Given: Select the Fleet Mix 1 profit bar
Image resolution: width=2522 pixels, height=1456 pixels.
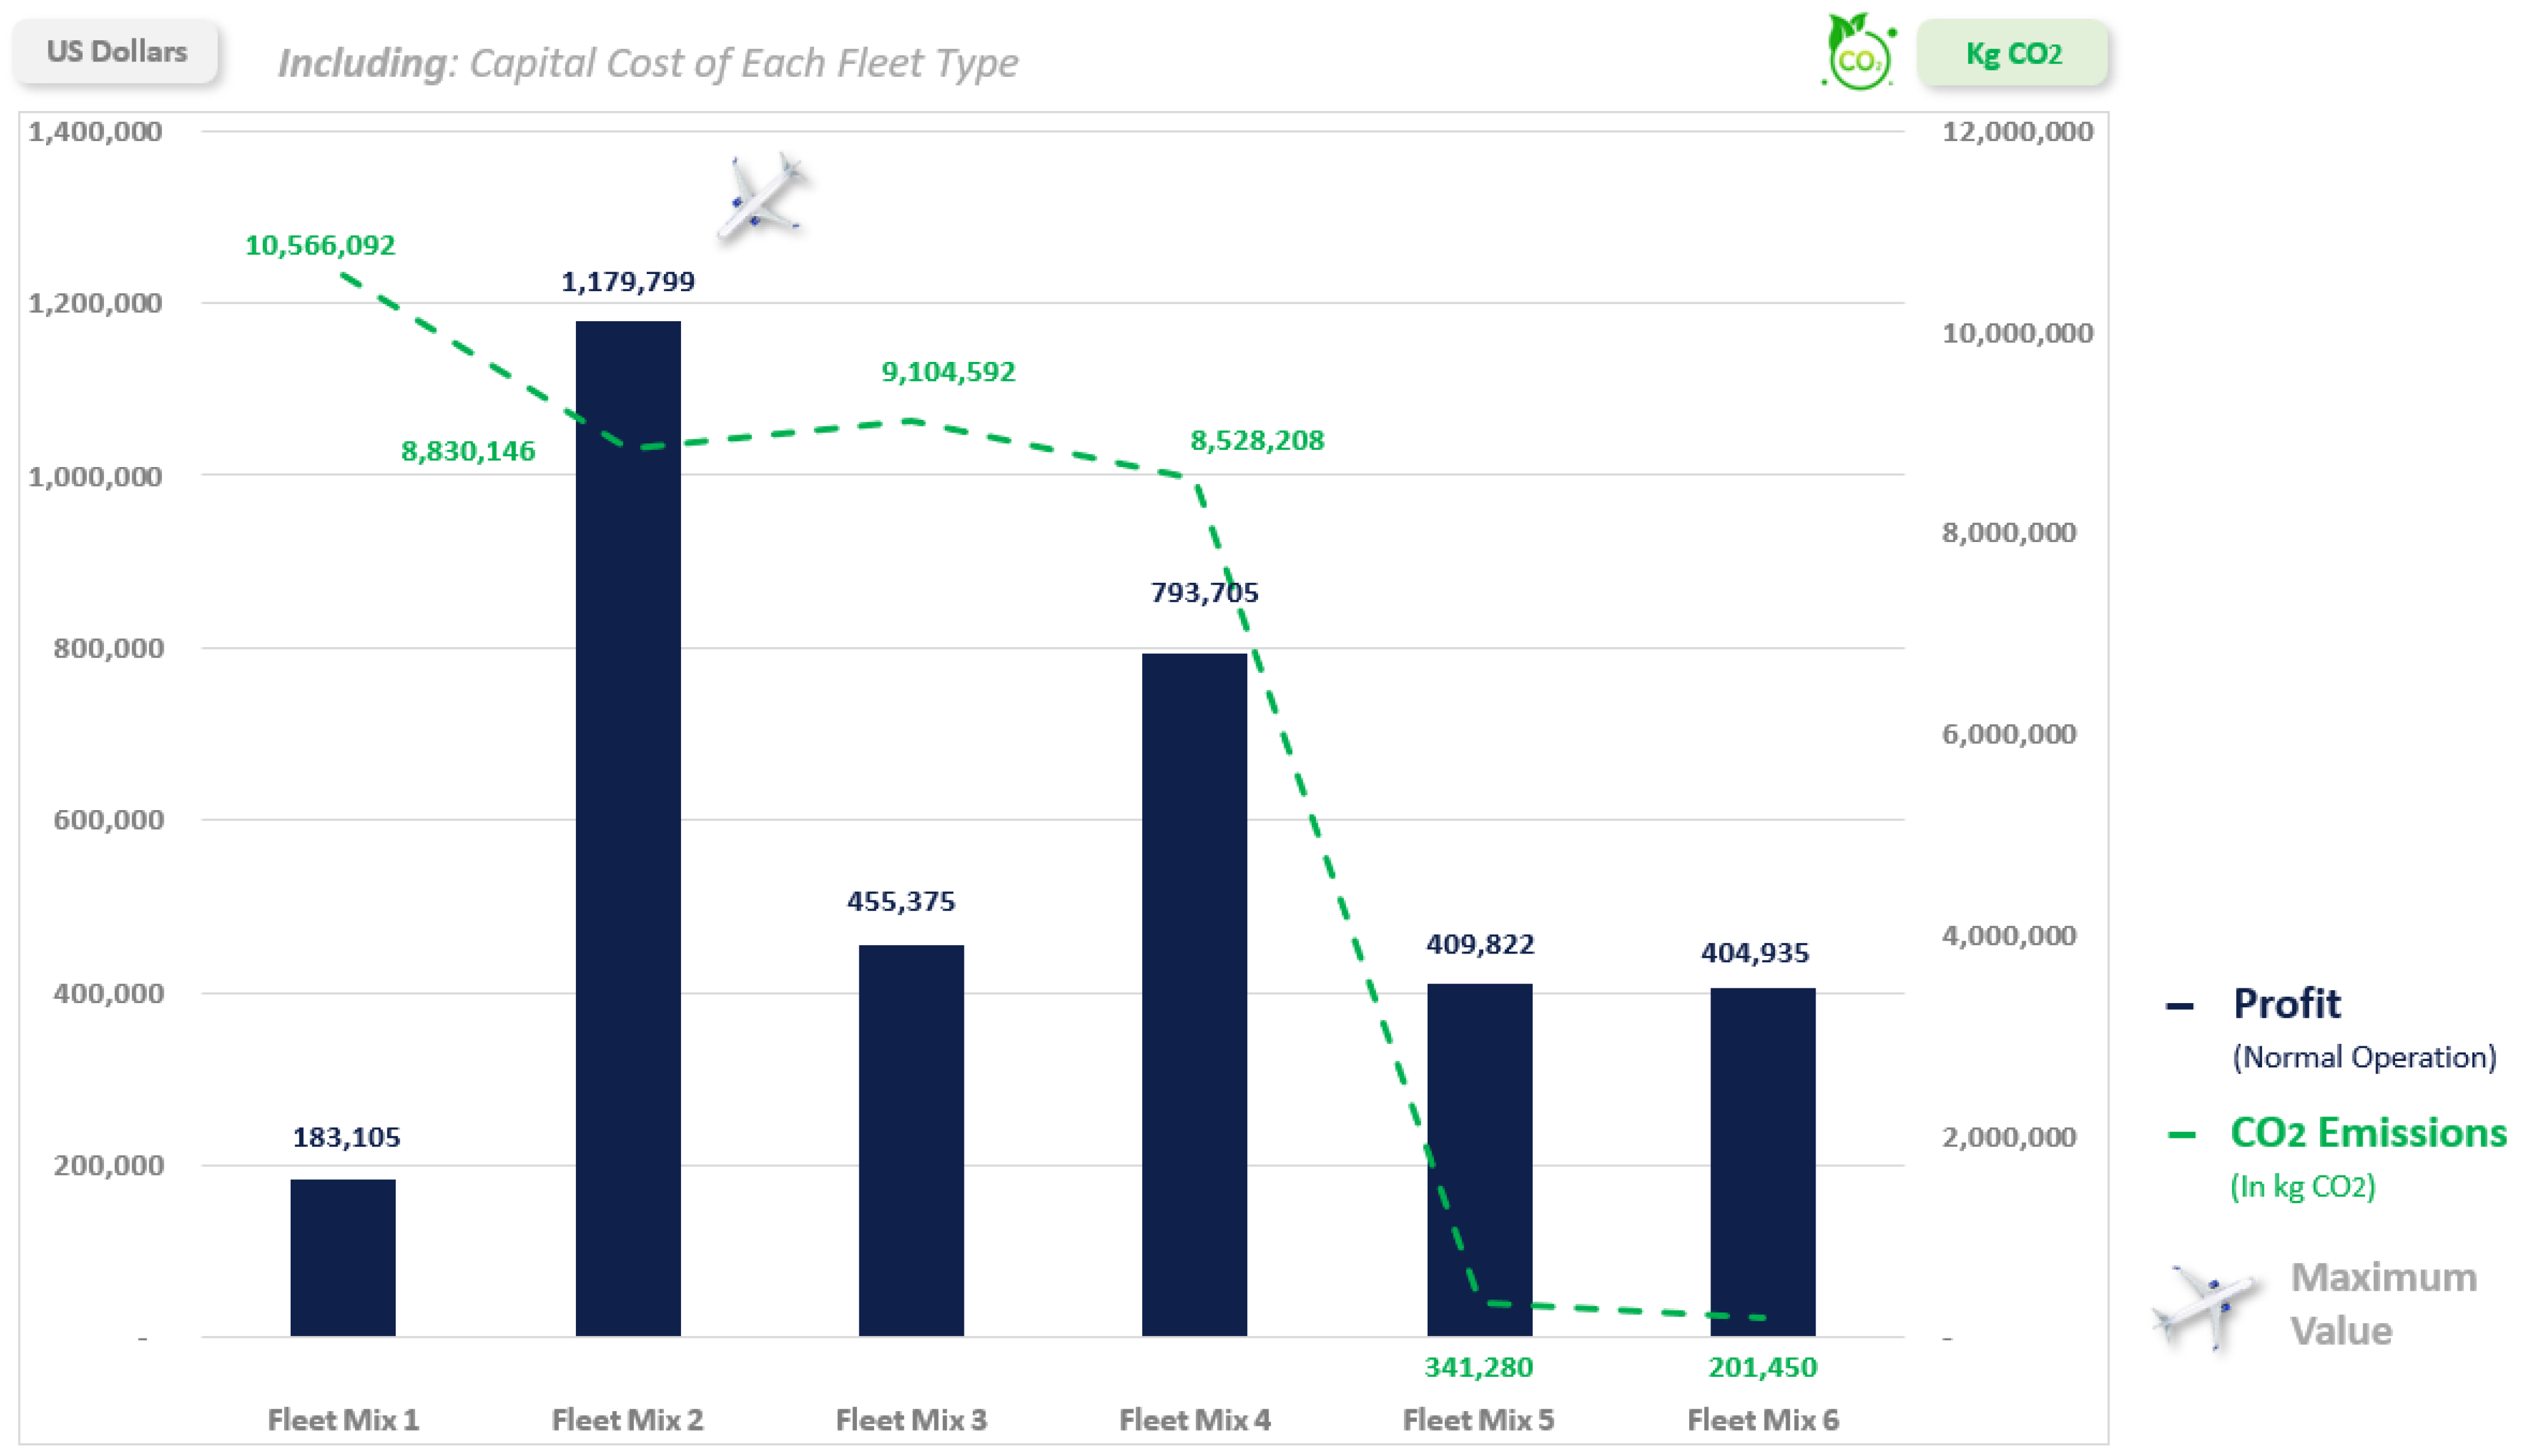Looking at the screenshot, I should [343, 1257].
